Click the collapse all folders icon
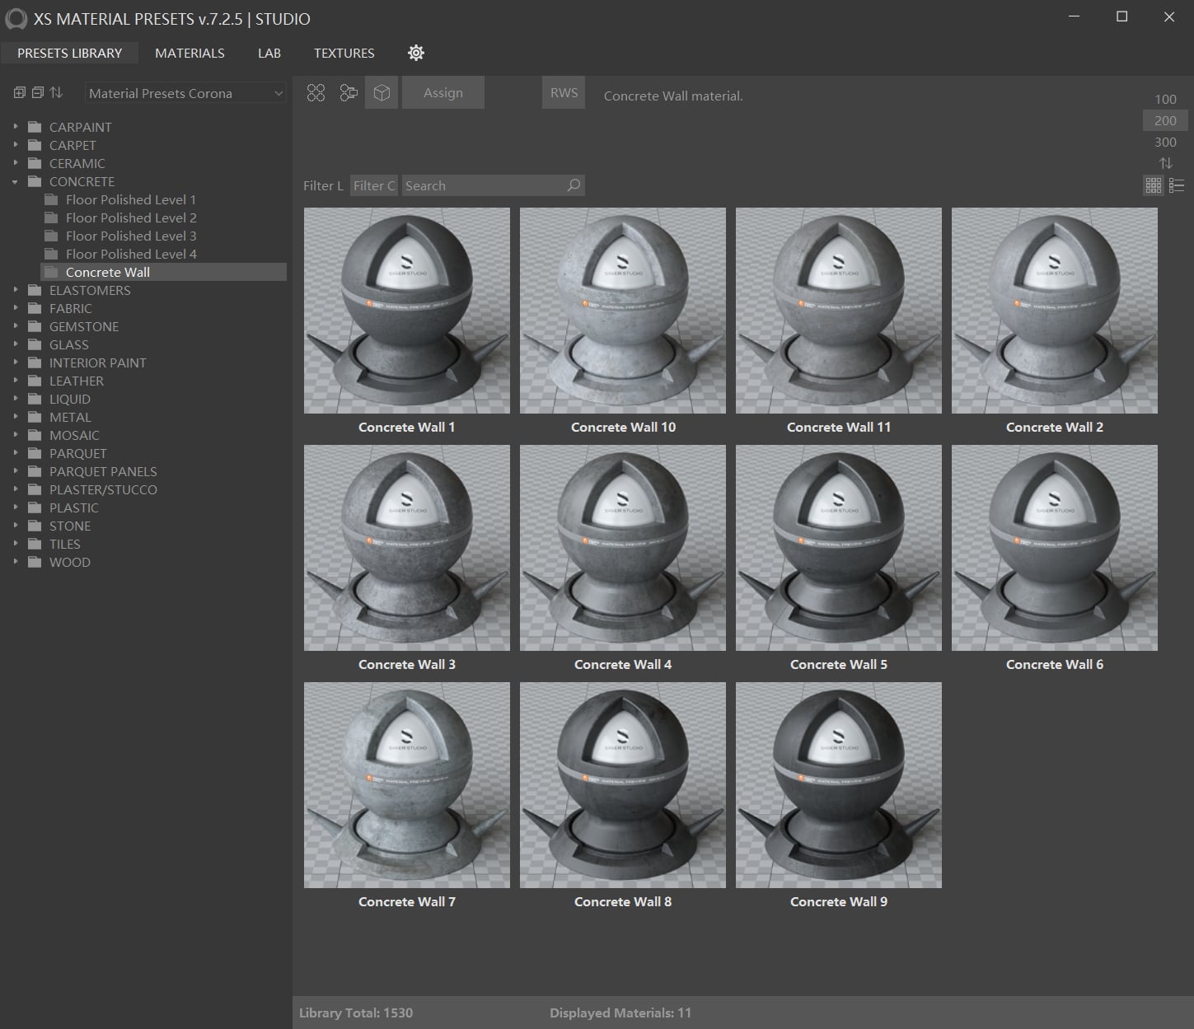 (38, 93)
